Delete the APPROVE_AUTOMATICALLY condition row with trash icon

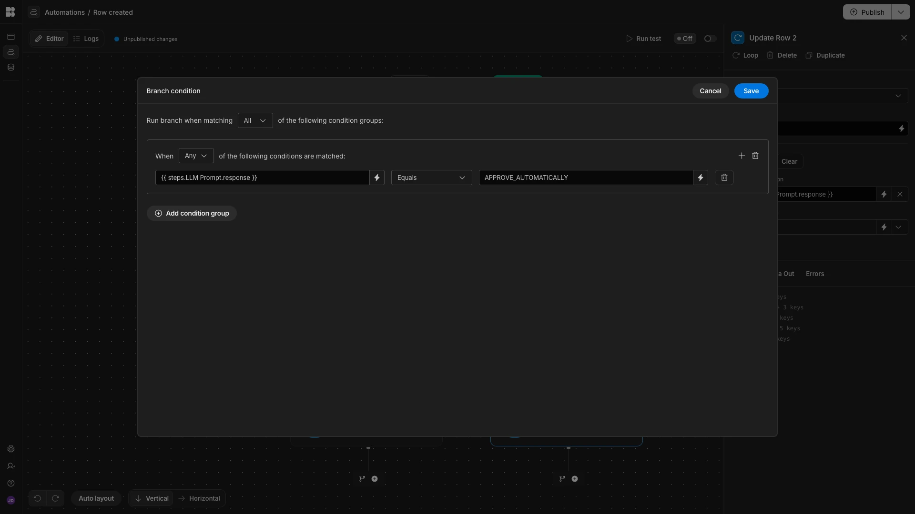pyautogui.click(x=724, y=178)
